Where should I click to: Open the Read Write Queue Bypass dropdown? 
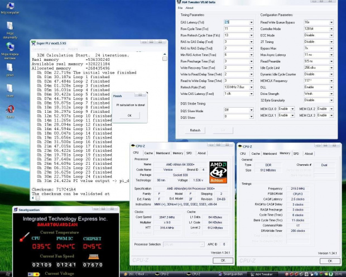point(331,22)
